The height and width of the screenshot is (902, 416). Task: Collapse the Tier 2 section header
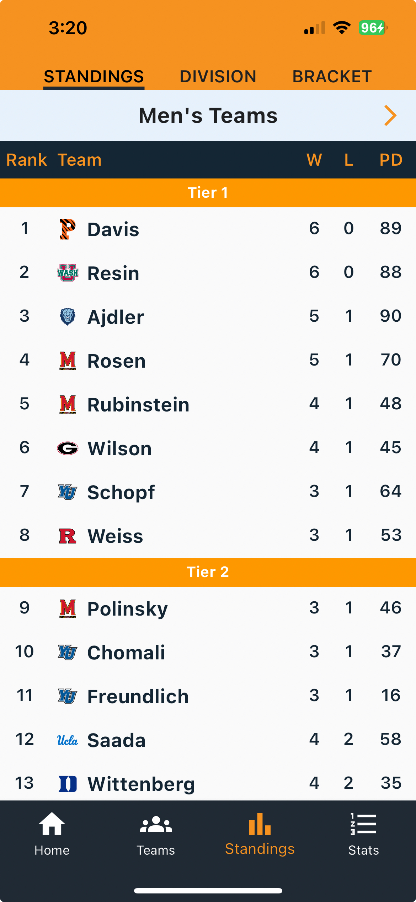(208, 572)
